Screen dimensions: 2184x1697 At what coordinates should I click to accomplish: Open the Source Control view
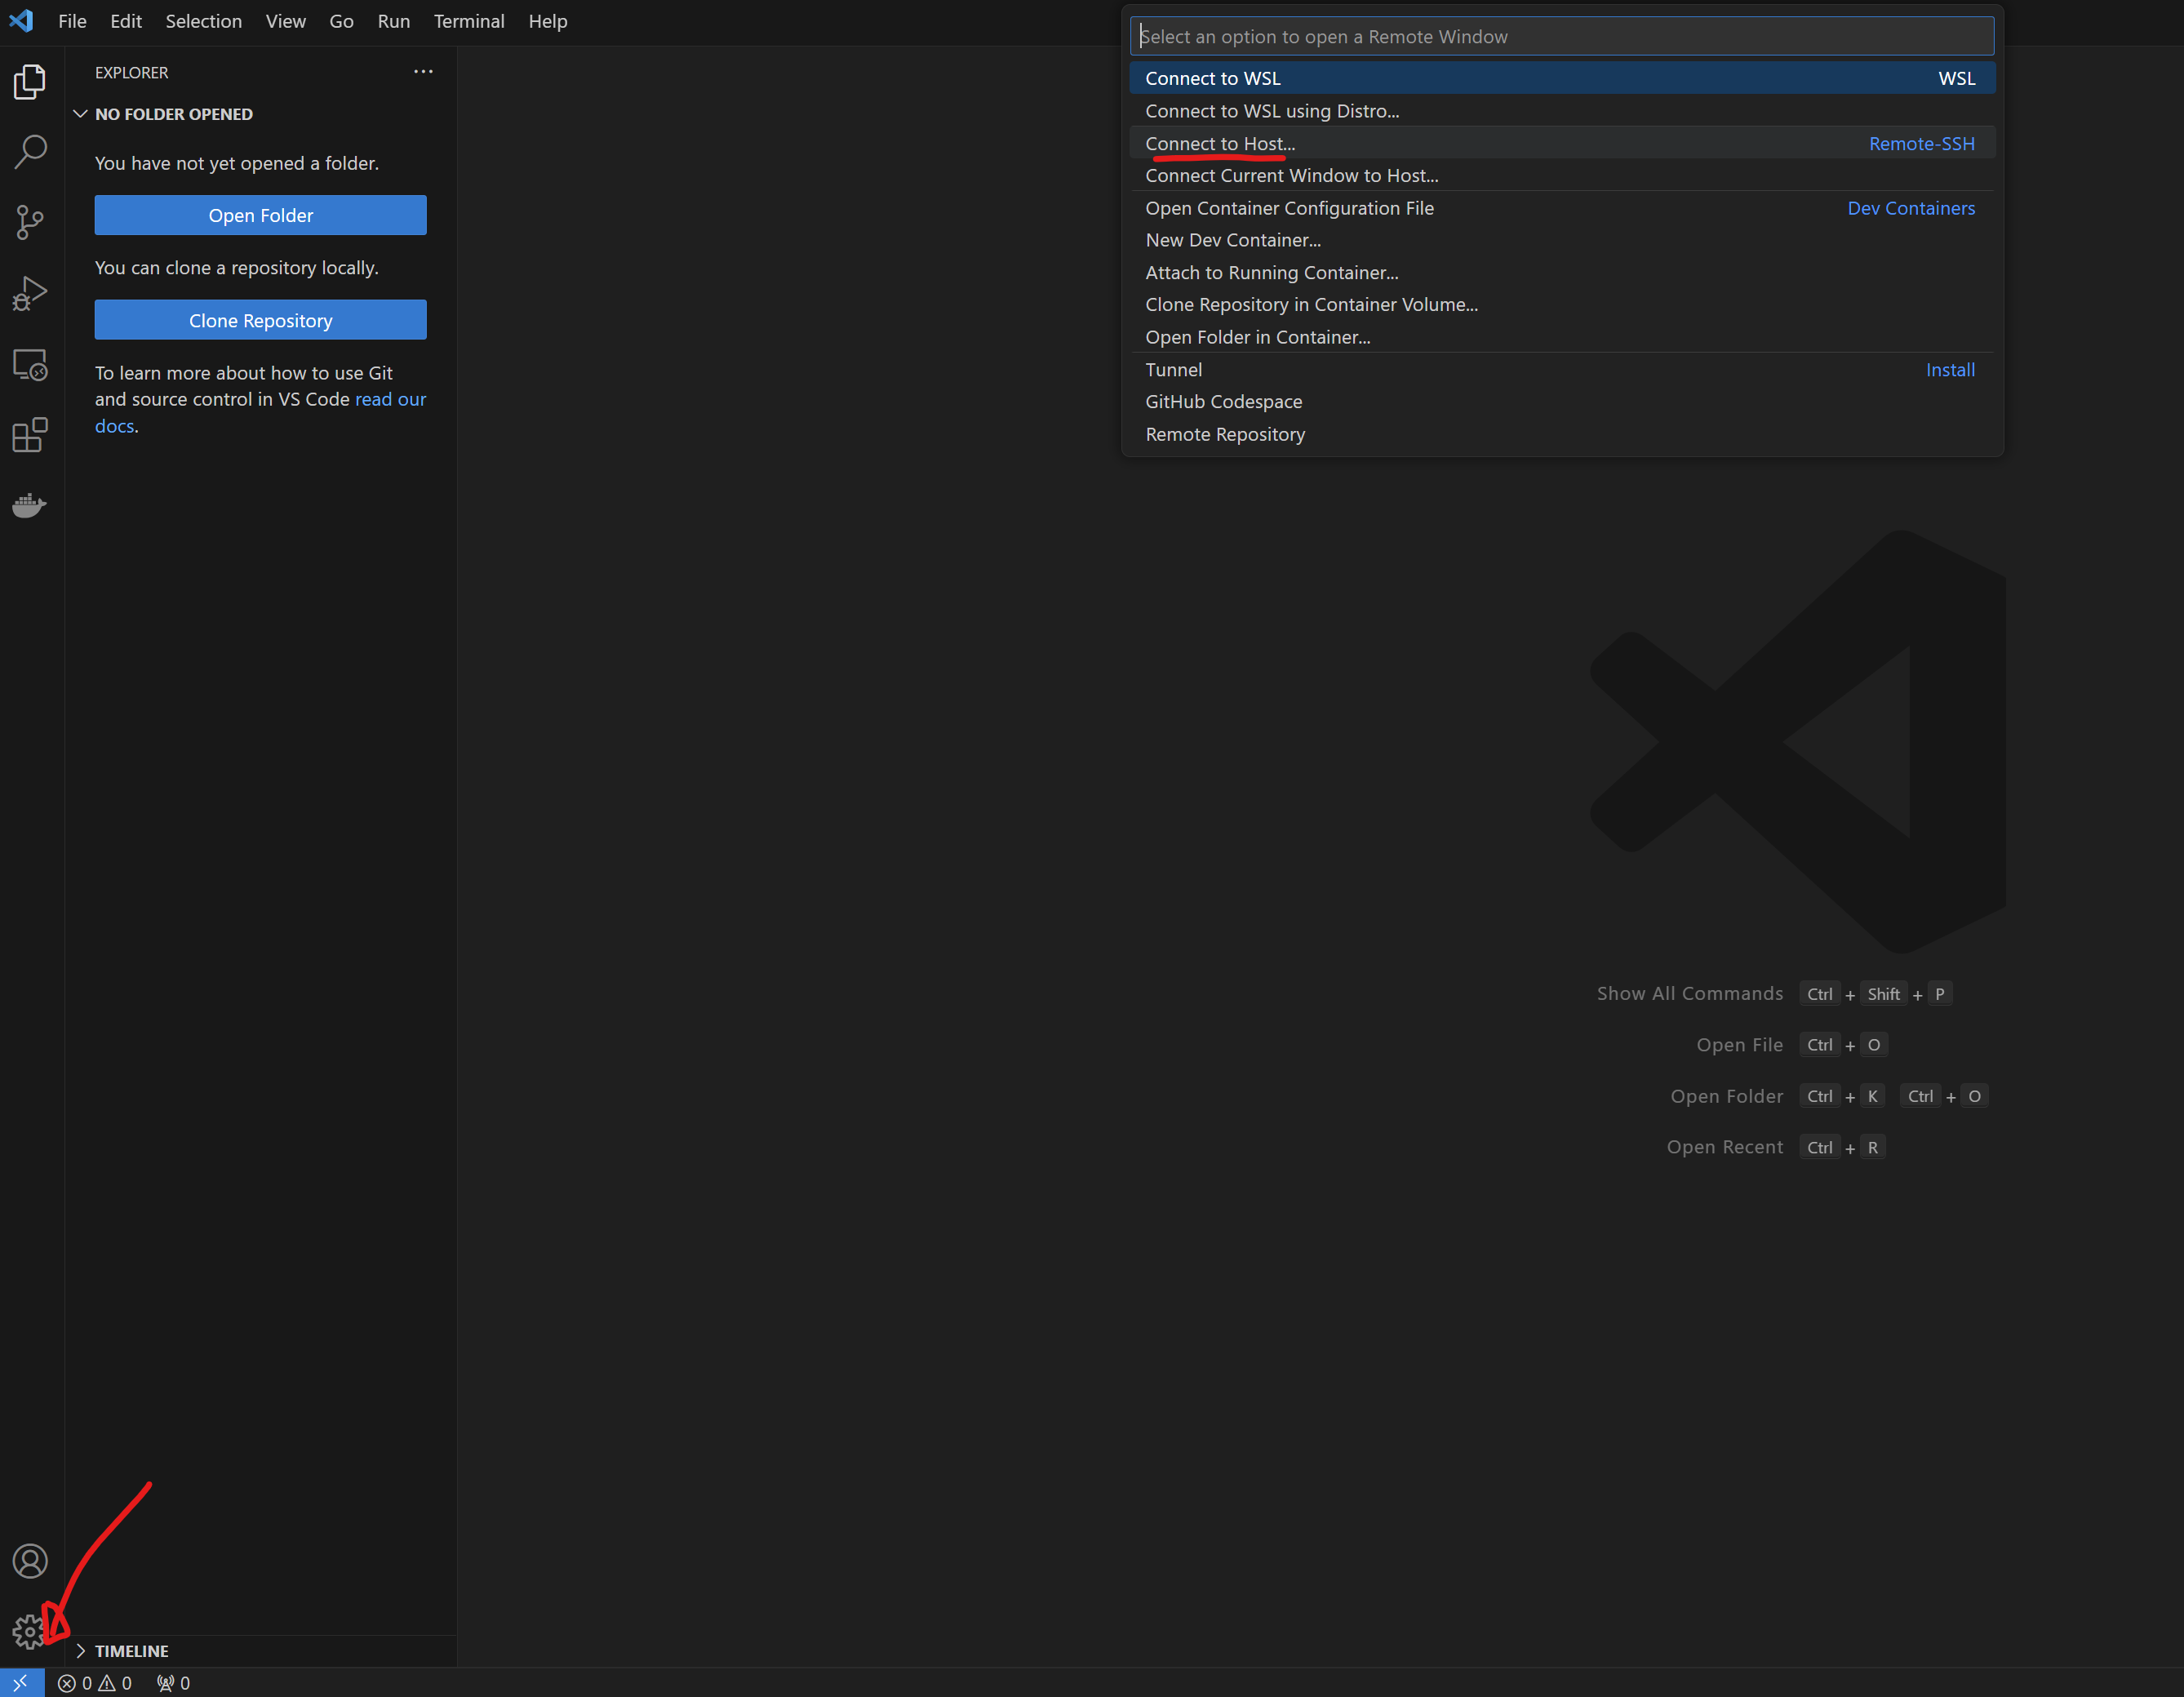30,222
